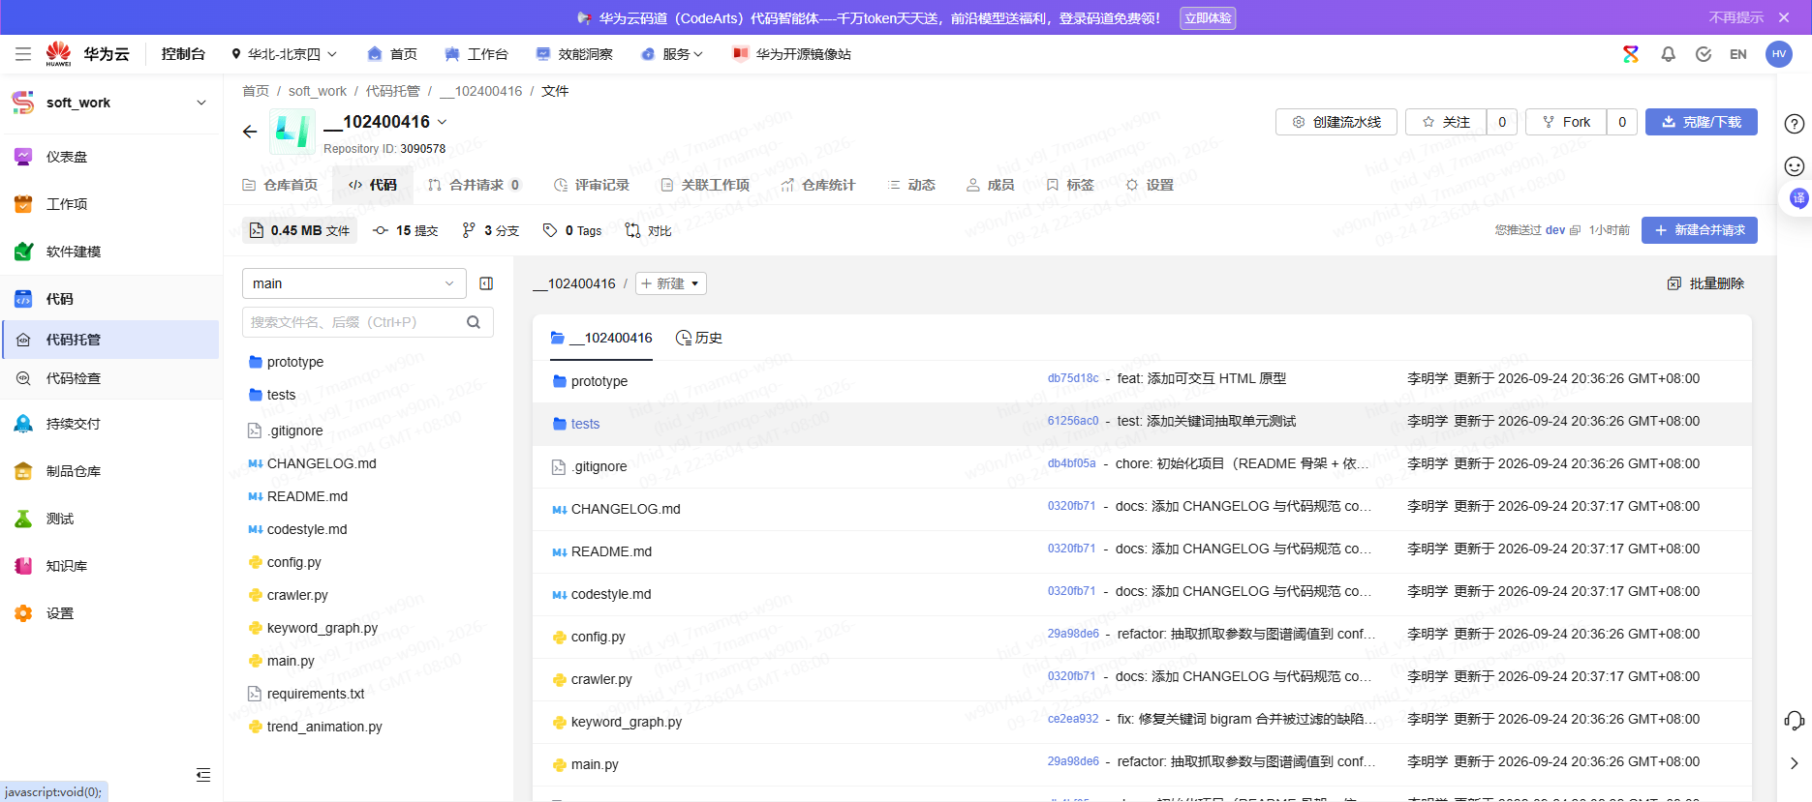1812x802 pixels.
Task: Switch language with the EN toggle
Action: [1738, 54]
